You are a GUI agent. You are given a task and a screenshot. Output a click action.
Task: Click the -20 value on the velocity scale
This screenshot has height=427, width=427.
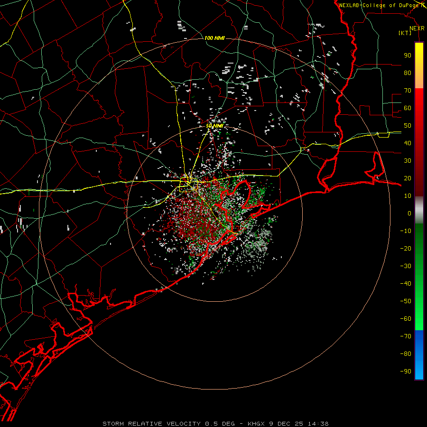pos(406,249)
